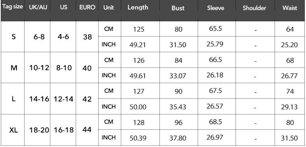Screen dimensions: 306x147
Task: Select the S tag size cell
Action: [13, 37]
